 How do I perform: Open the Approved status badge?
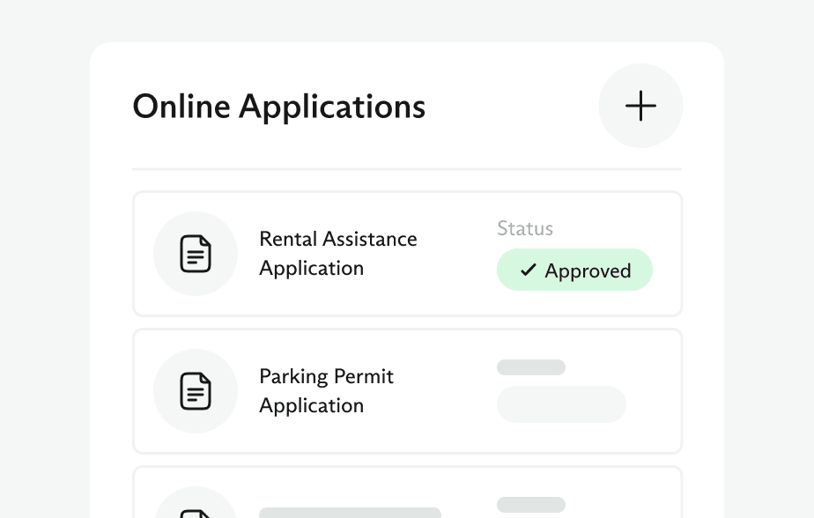[574, 270]
